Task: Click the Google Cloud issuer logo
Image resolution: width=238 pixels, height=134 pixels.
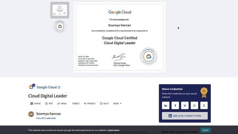Action: coord(32,87)
